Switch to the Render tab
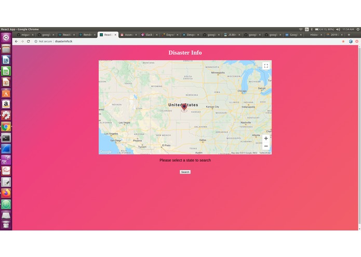The image size is (361, 257). pyautogui.click(x=87, y=35)
